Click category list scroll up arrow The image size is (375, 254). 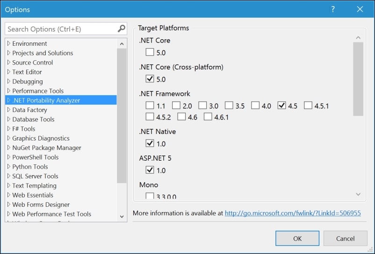122,44
